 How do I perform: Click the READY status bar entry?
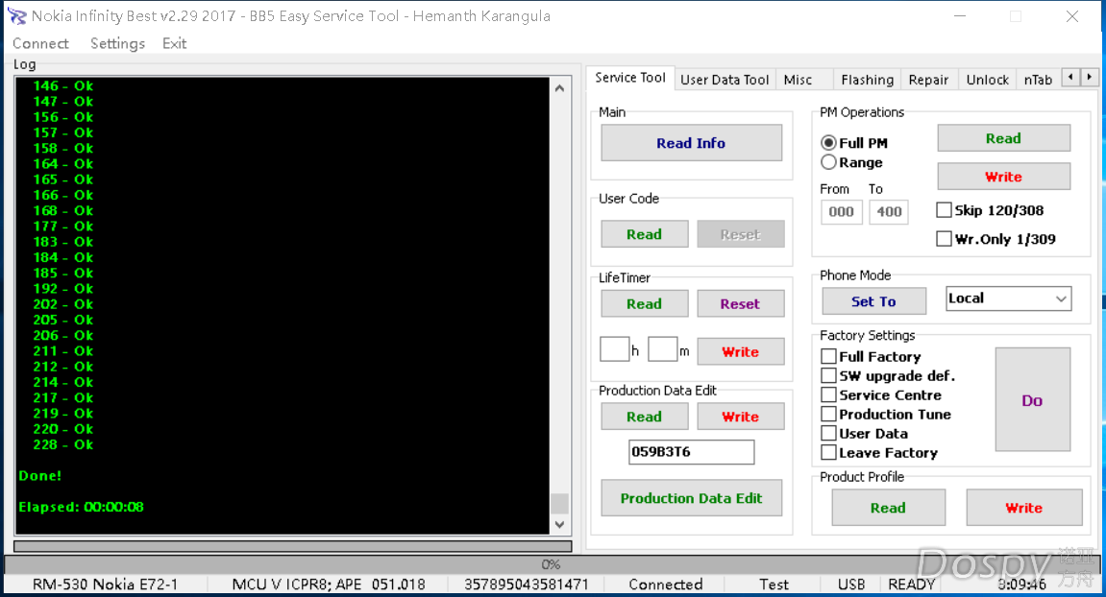click(911, 585)
